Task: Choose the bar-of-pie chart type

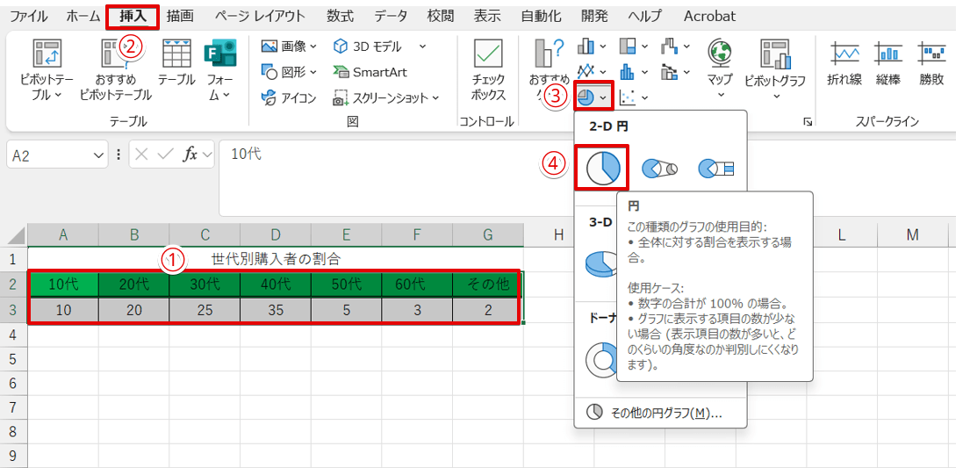Action: (x=715, y=169)
